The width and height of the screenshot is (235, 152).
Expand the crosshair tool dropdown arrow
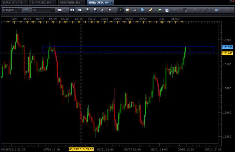[115, 10]
